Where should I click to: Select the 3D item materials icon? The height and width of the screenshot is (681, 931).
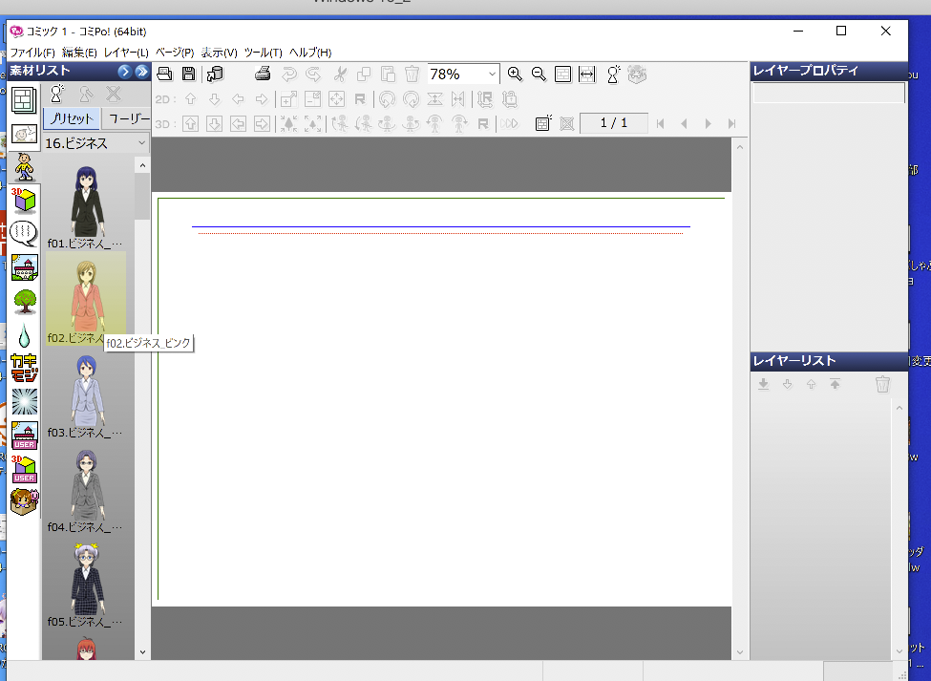click(24, 200)
